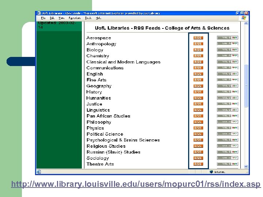Click the Windows flag logo in the menu bar

click(244, 18)
